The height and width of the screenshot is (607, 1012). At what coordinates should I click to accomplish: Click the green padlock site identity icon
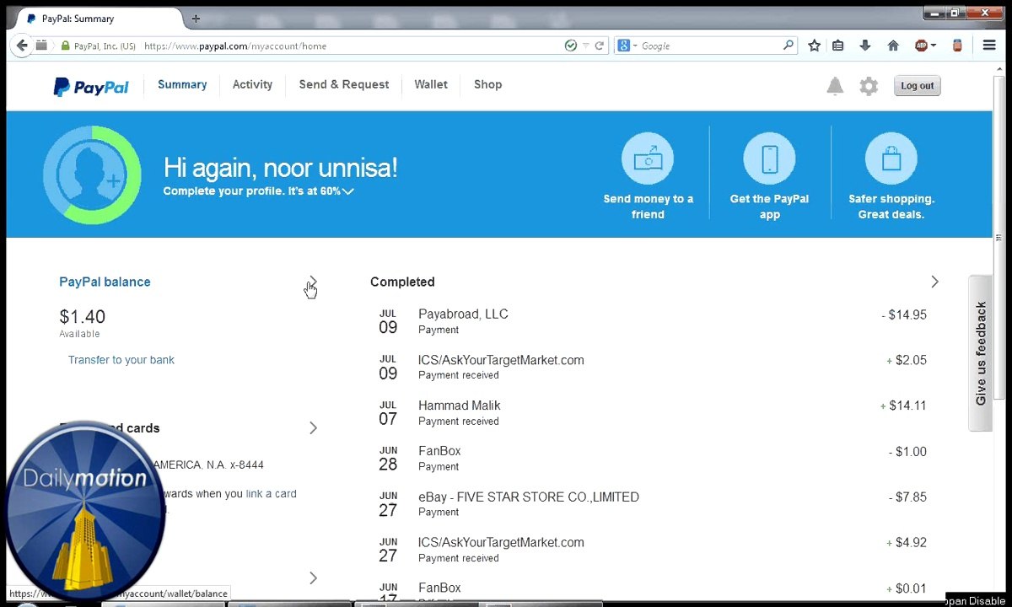coord(65,46)
